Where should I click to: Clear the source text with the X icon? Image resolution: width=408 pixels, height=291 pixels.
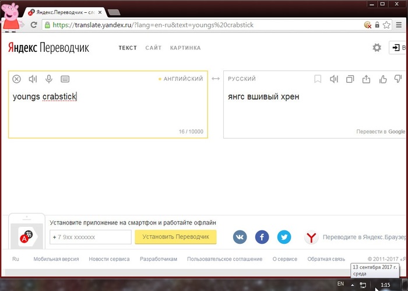click(x=17, y=79)
